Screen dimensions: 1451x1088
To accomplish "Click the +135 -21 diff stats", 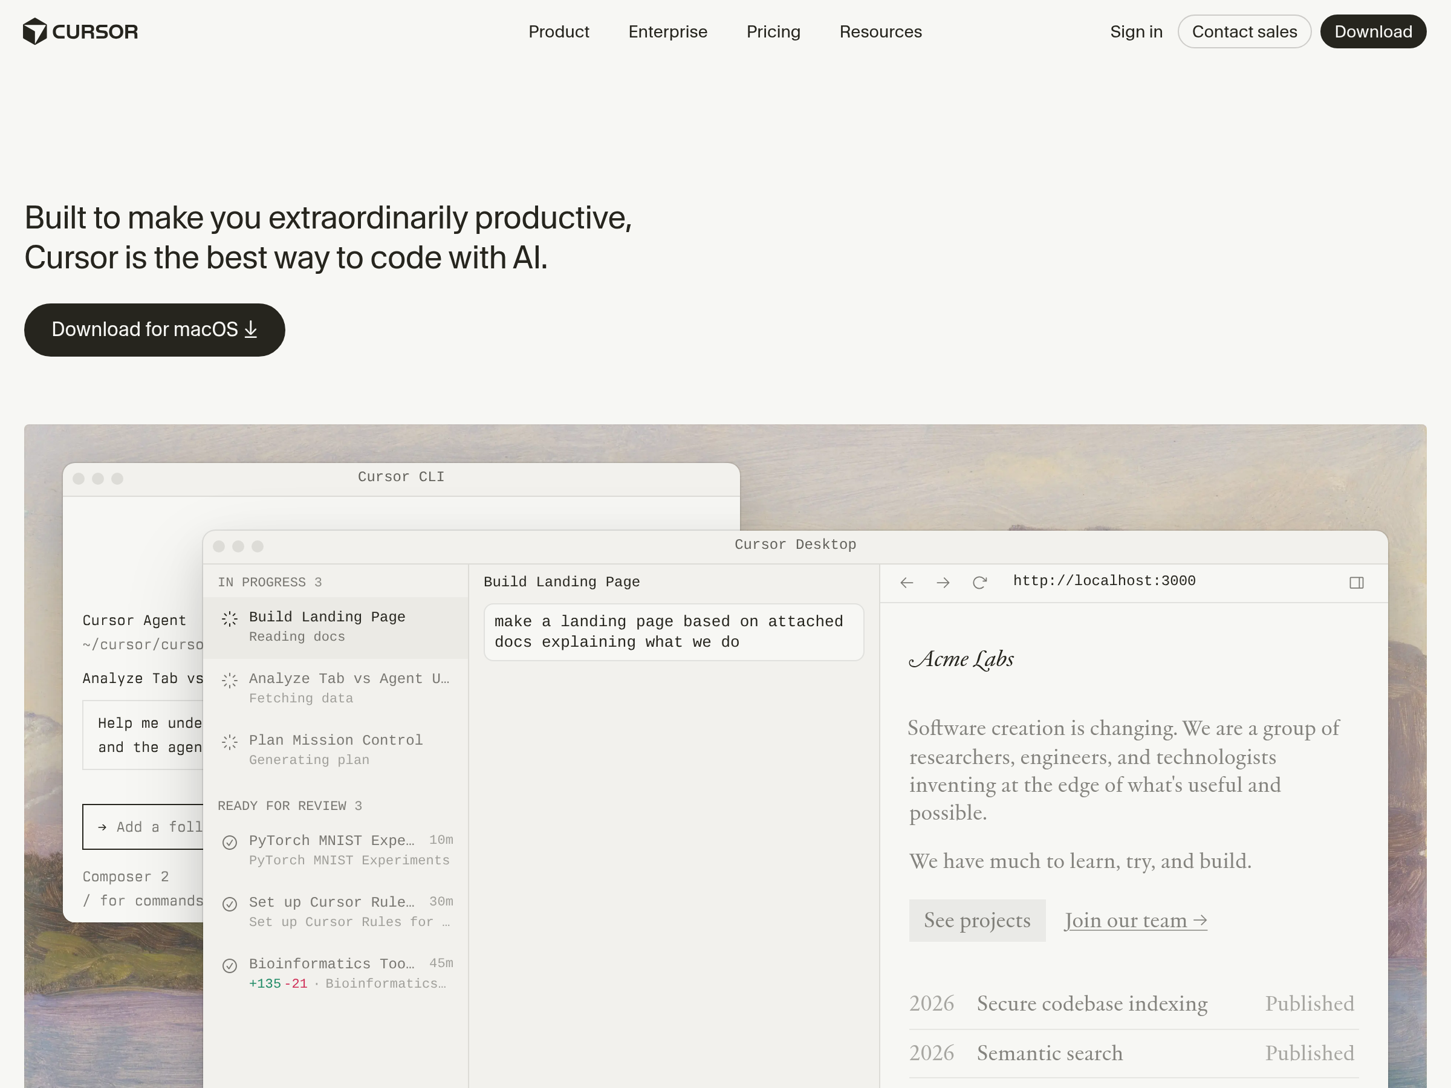I will click(x=278, y=983).
